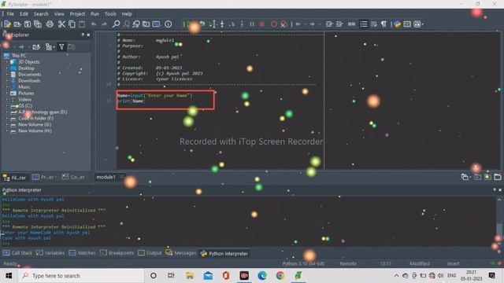Open Google Chrome from taskbar
The width and height of the screenshot is (504, 283).
pyautogui.click(x=280, y=276)
